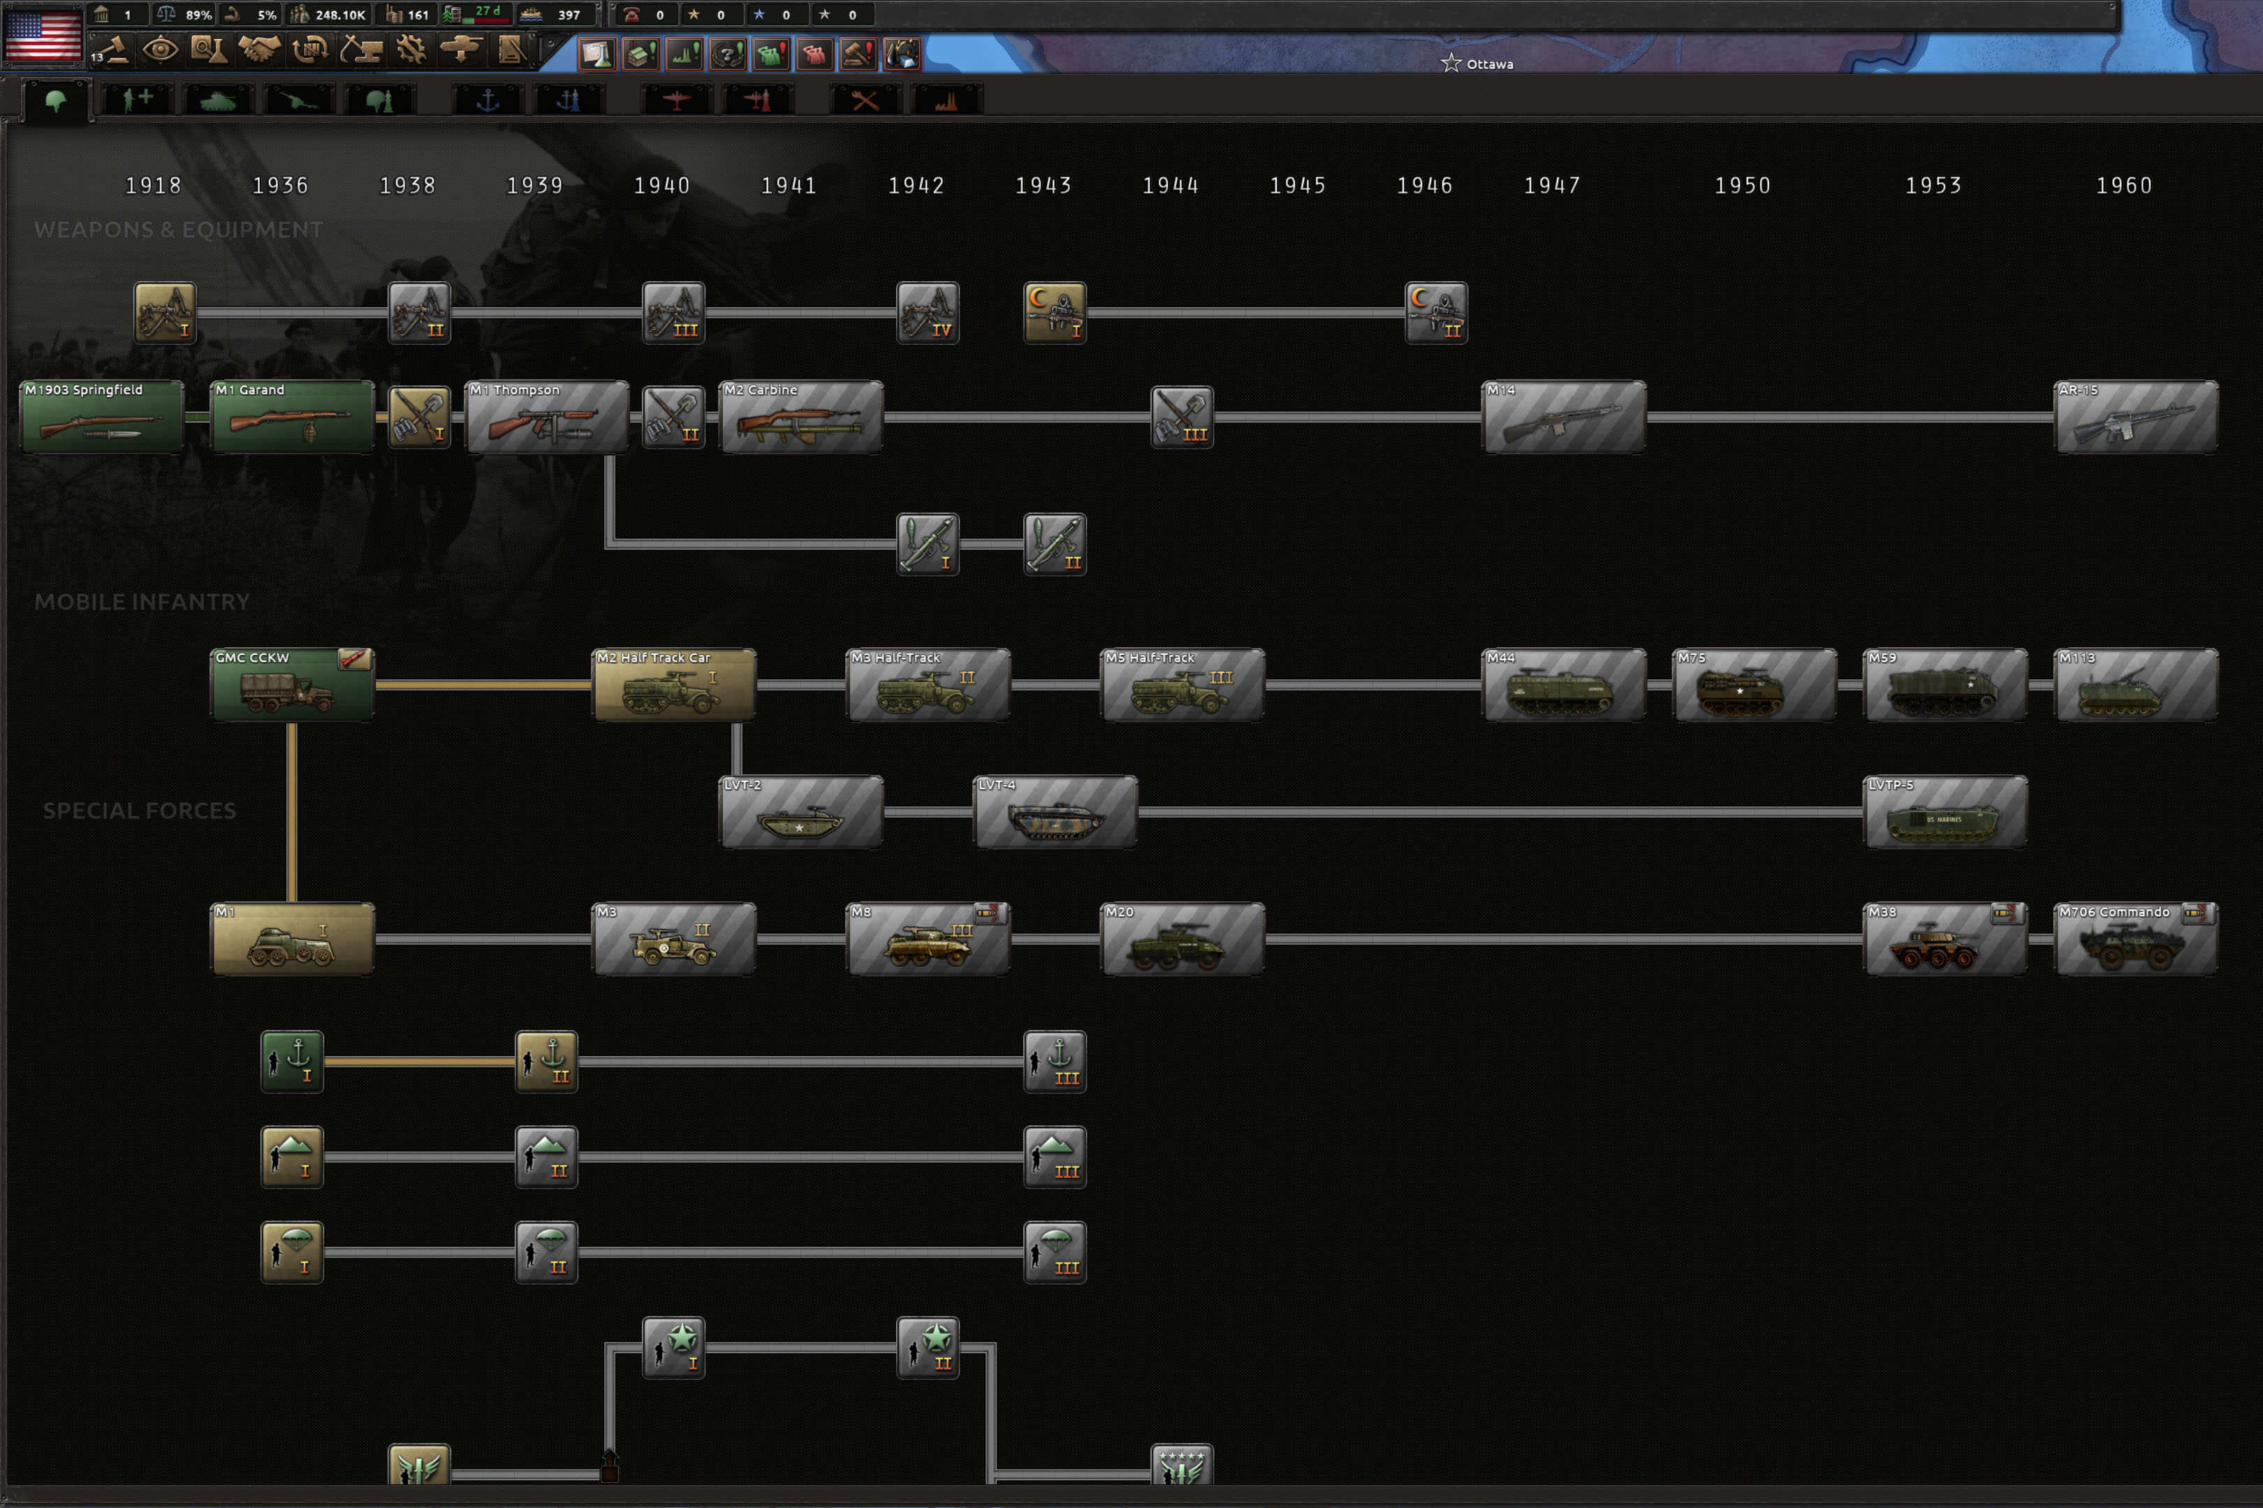Select the M14 rifle technology

point(1565,416)
